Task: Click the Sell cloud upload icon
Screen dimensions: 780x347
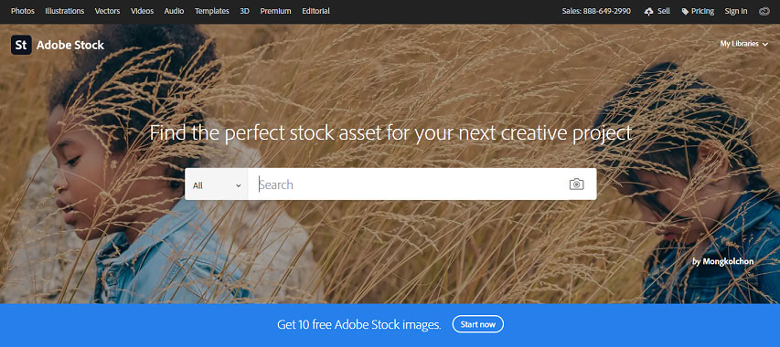Action: (648, 12)
